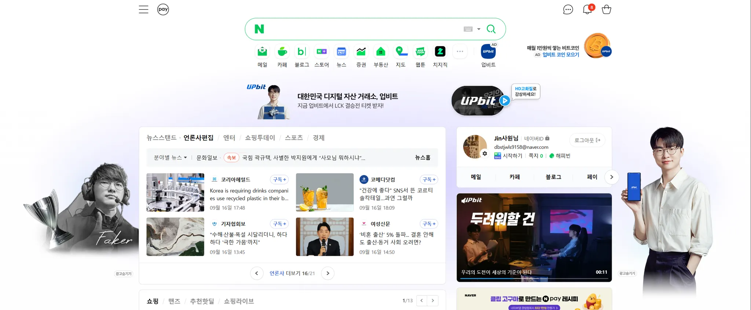This screenshot has height=310, width=751.
Task: Play the Upbit HD video button
Action: pyautogui.click(x=505, y=100)
